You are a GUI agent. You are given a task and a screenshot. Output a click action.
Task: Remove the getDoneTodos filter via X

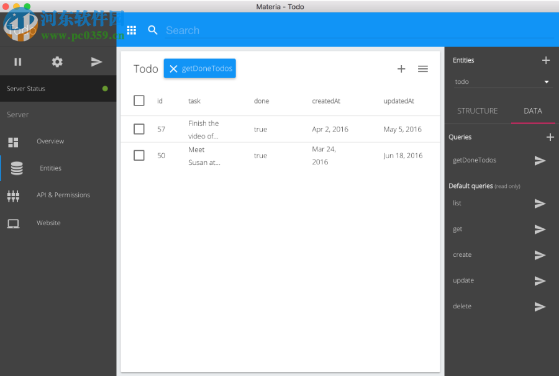coord(173,69)
